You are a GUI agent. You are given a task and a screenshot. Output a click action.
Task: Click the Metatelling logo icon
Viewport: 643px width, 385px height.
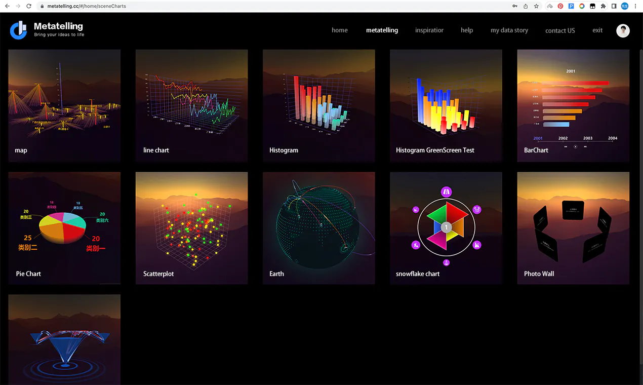18,30
